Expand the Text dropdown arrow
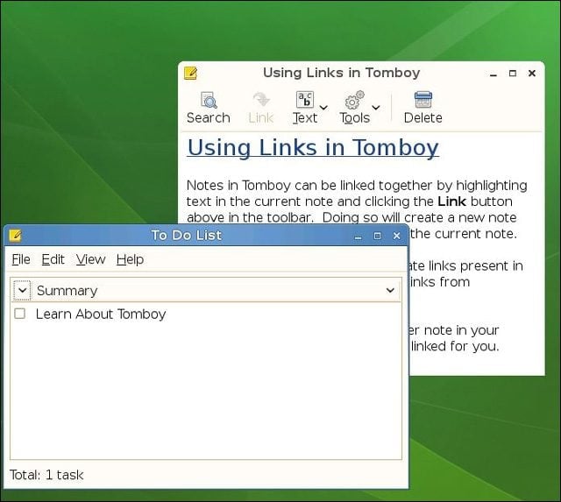Image resolution: width=561 pixels, height=502 pixels. [323, 107]
